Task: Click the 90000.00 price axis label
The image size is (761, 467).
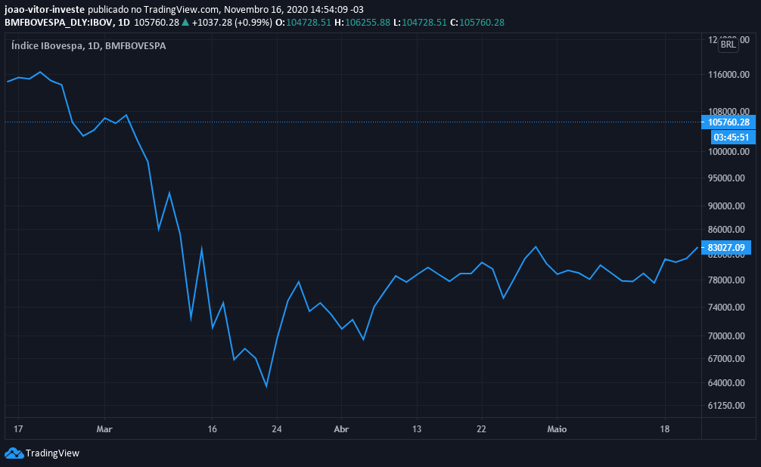Action: point(726,206)
